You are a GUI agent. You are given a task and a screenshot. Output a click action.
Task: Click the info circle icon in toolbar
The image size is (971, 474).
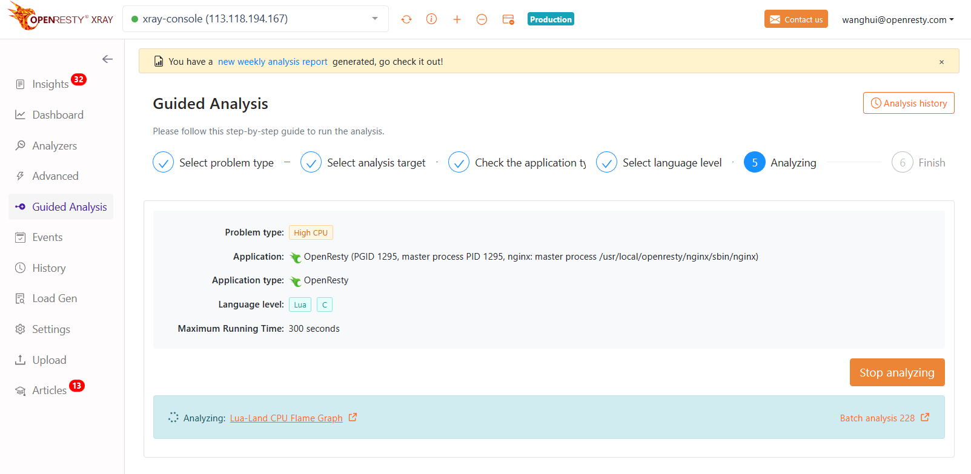pos(431,19)
